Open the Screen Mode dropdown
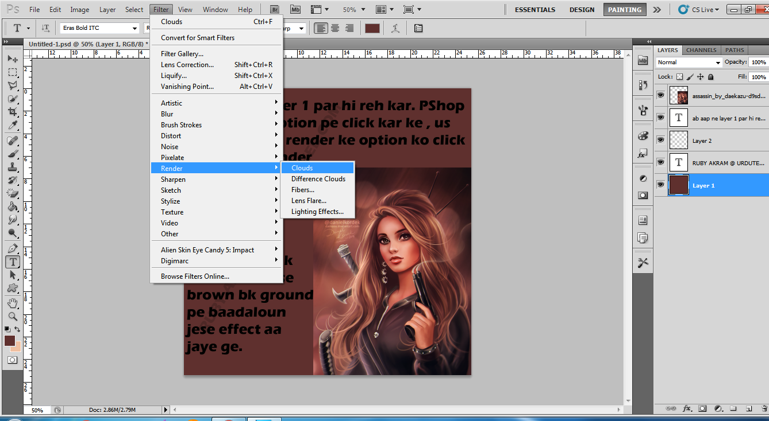769x421 pixels. 413,10
